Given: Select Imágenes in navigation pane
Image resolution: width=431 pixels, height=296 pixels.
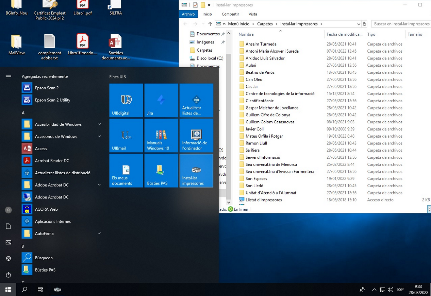Looking at the screenshot, I should (x=205, y=42).
